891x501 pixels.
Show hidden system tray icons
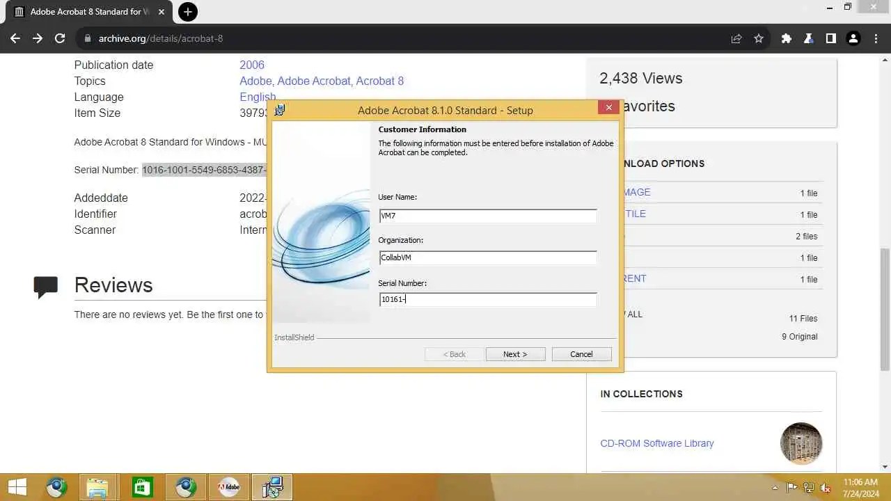coord(775,488)
